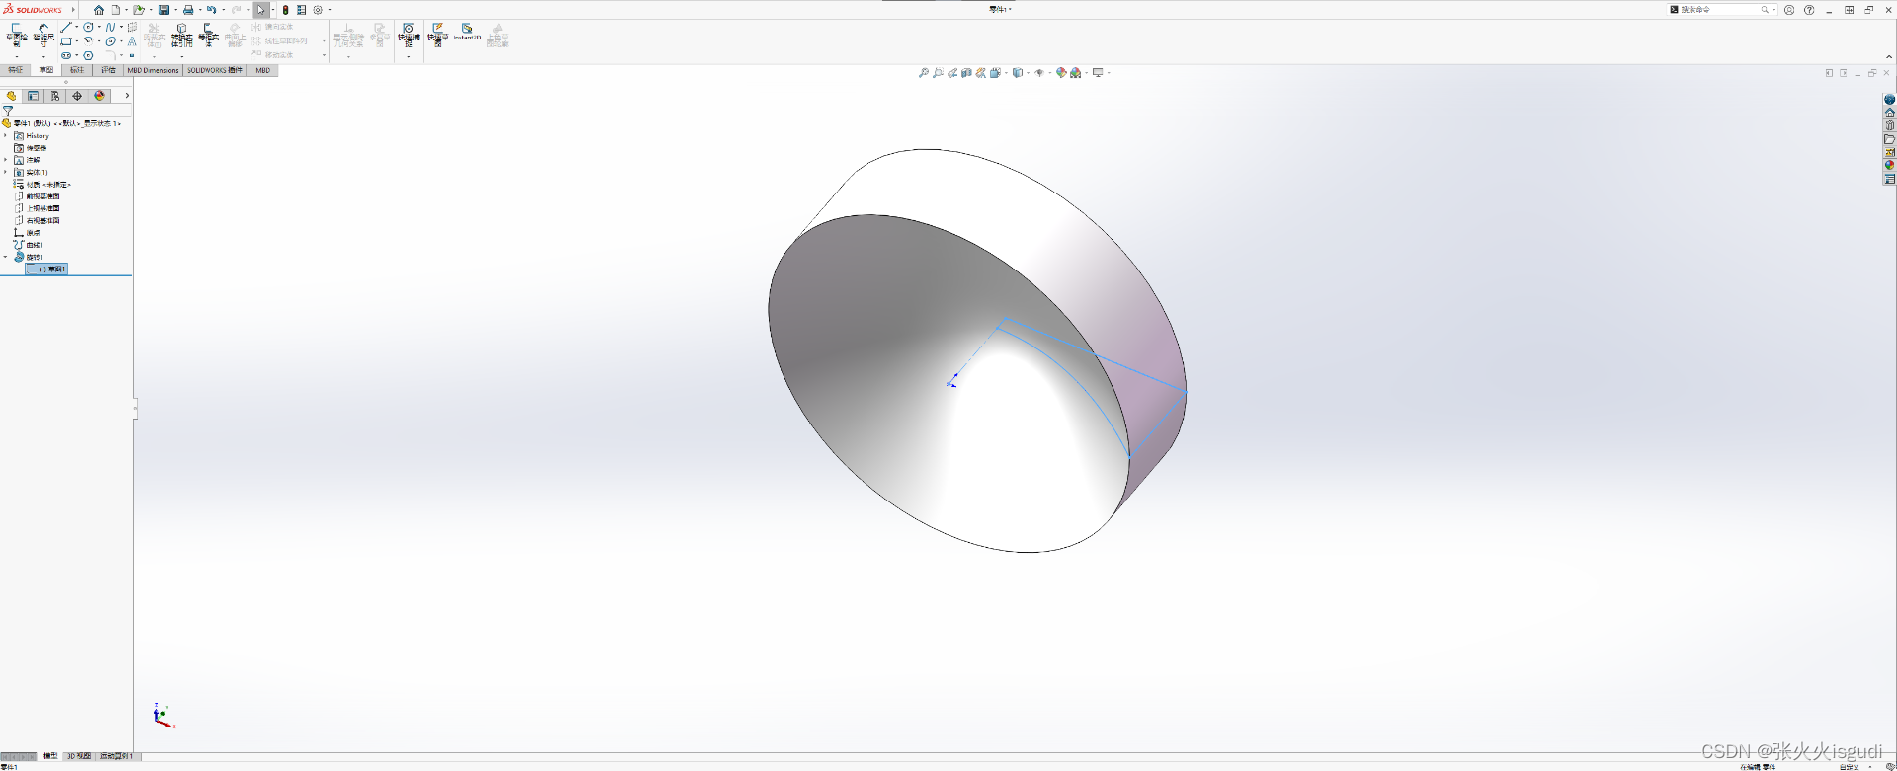Select the Slot sketch tool
This screenshot has height=771, width=1897.
coord(66,55)
